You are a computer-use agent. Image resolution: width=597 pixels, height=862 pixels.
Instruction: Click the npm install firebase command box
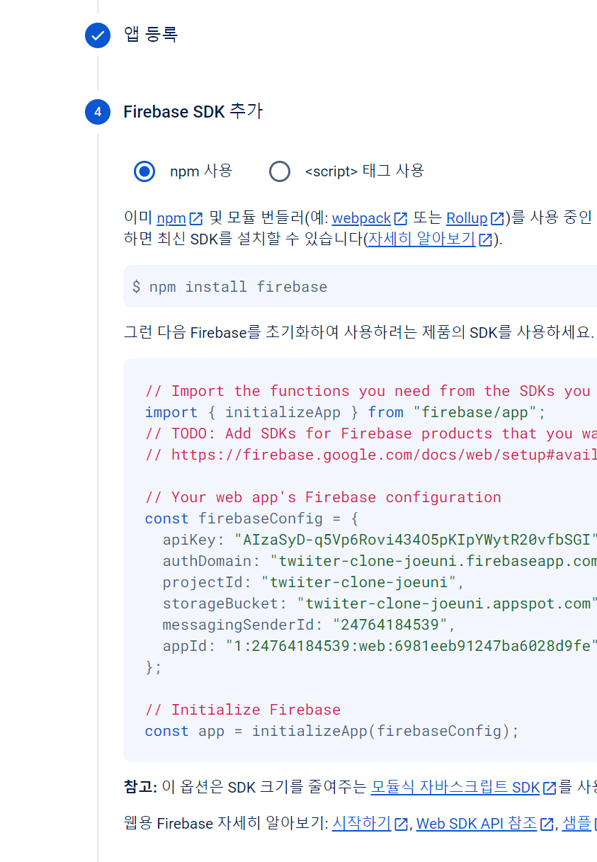click(360, 286)
